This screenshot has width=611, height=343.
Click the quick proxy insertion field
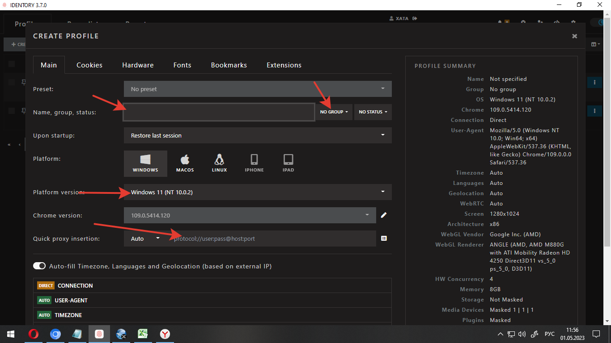pos(273,238)
